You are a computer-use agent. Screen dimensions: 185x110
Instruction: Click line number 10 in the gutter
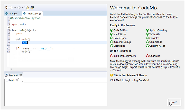tap(8, 45)
